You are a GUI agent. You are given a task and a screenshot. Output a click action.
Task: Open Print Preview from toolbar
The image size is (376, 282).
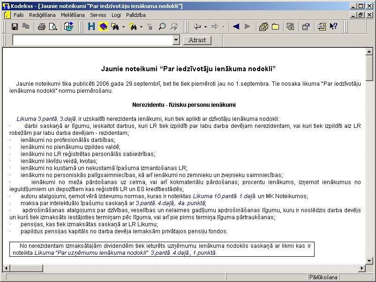coord(53,27)
